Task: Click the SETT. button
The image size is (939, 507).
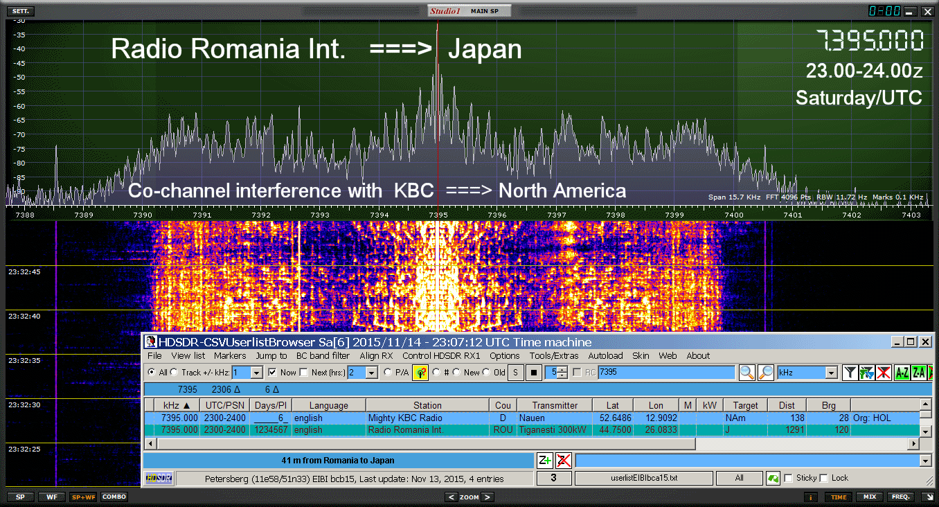Action: pos(21,12)
